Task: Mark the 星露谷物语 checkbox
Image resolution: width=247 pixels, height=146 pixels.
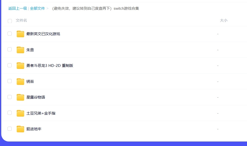Action: 10,97
